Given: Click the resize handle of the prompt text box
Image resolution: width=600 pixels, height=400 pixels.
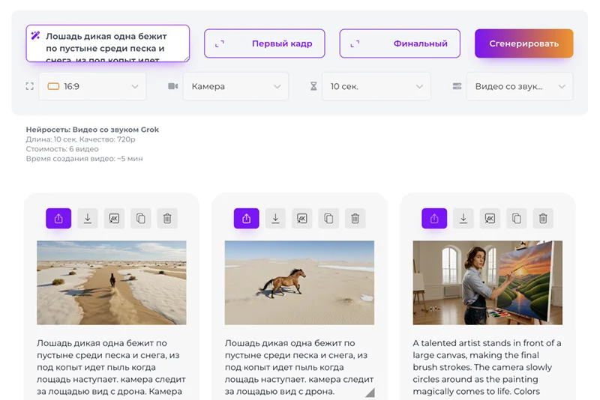Looking at the screenshot, I should (186, 58).
